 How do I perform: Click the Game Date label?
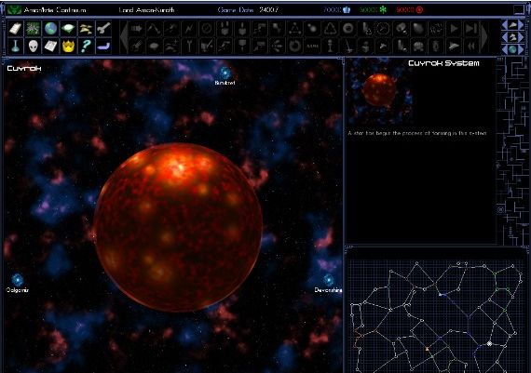tap(236, 10)
